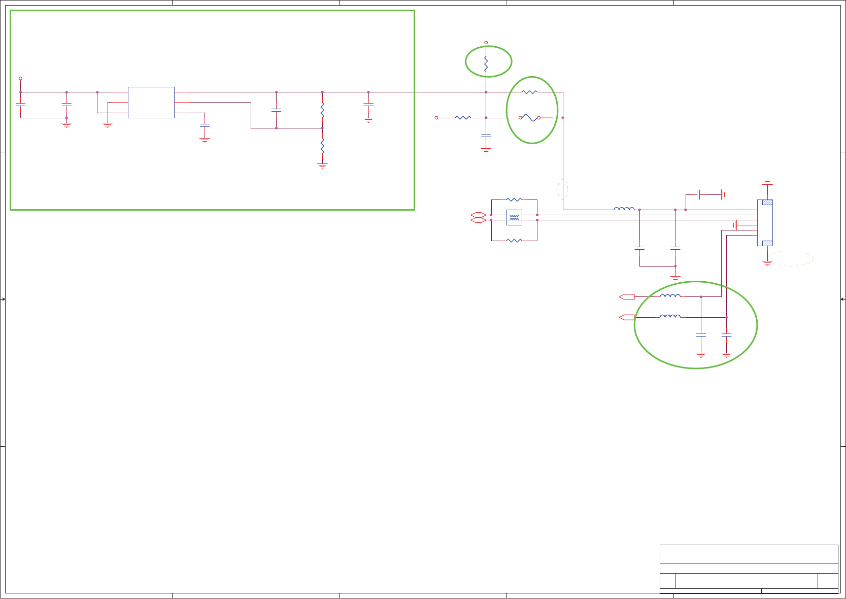Select the upper resistor of the voltage divider

point(322,110)
